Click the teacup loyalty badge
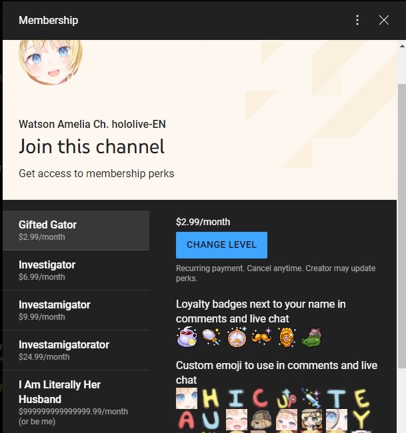Image resolution: width=406 pixels, height=433 pixels. point(187,337)
